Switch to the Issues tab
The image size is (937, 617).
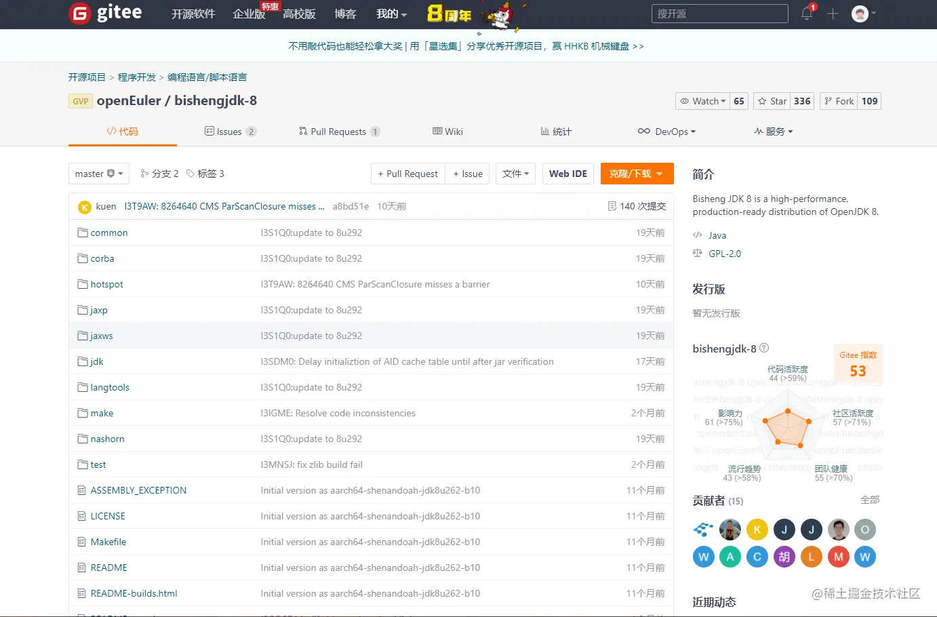(x=231, y=132)
